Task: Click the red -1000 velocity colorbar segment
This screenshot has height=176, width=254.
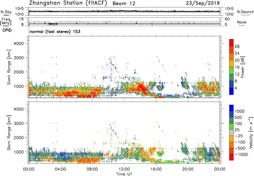Action: 231,157
